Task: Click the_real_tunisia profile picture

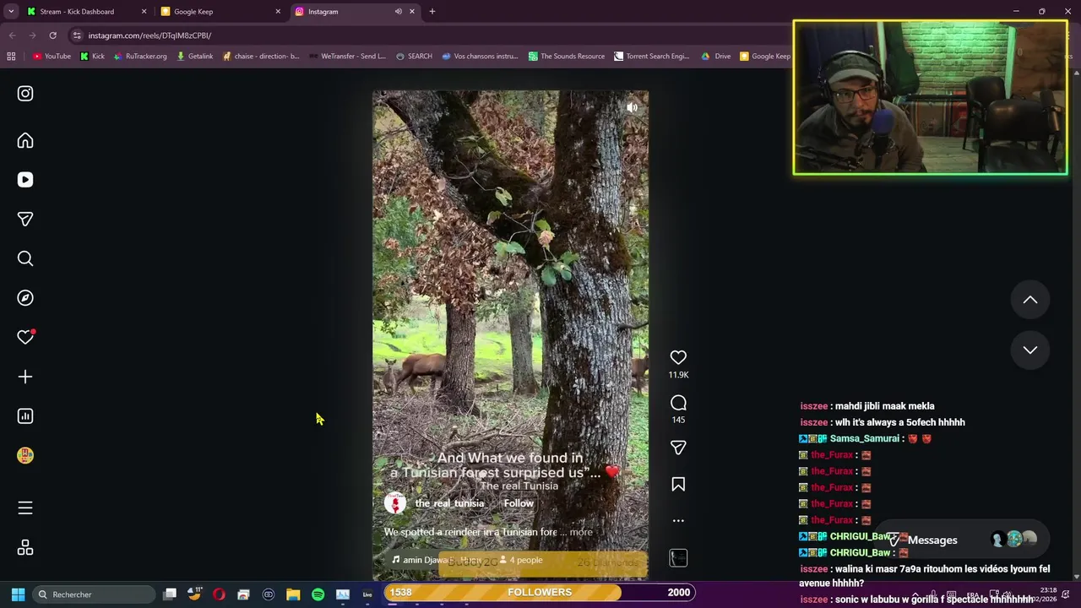Action: (395, 503)
